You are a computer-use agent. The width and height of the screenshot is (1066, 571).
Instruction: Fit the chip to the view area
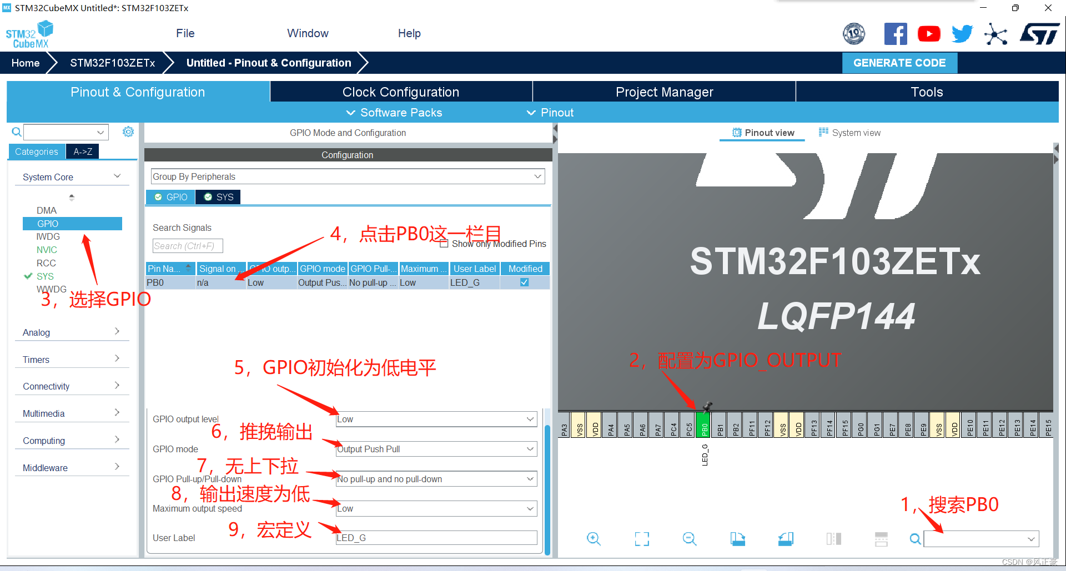(x=642, y=539)
